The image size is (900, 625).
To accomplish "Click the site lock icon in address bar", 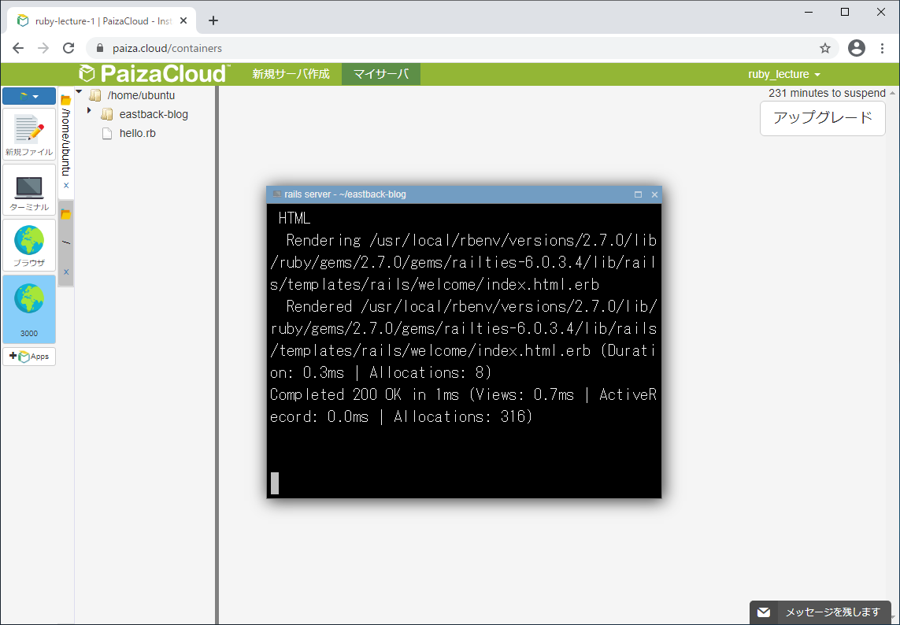I will pos(99,48).
